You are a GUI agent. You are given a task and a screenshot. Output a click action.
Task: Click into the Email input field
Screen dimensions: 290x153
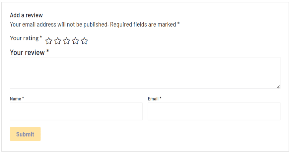click(214, 111)
